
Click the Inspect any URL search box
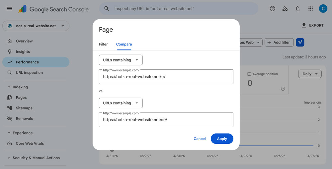(x=179, y=9)
